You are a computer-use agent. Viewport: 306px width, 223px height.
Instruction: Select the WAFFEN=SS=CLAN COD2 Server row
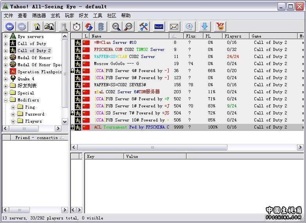[x=187, y=57]
